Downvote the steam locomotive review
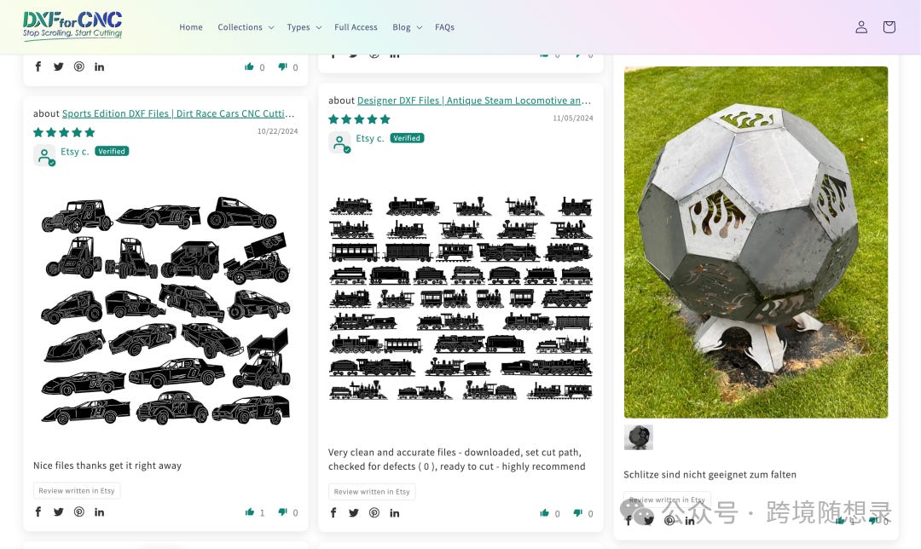The image size is (921, 549). pyautogui.click(x=578, y=513)
